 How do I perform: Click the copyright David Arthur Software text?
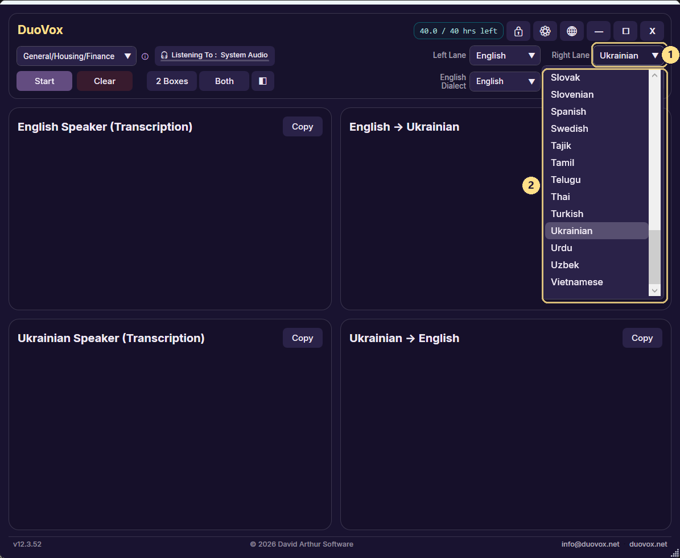coord(302,544)
